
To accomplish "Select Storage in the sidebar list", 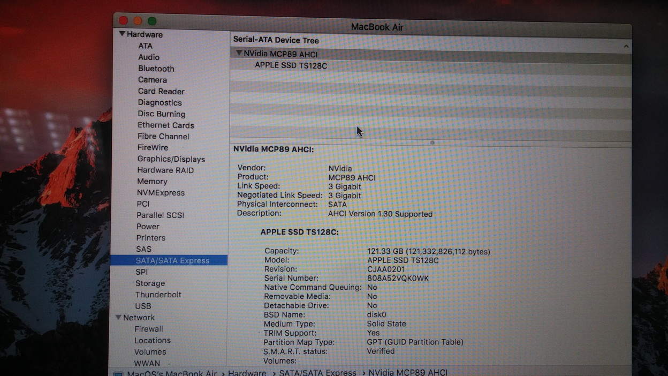I will [150, 283].
